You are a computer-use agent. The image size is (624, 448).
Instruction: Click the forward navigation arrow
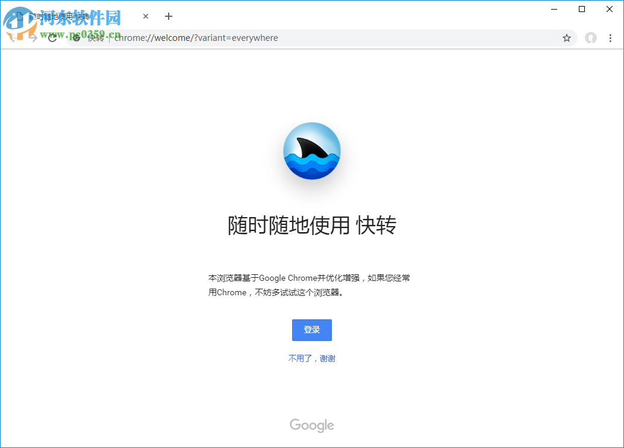tap(33, 37)
